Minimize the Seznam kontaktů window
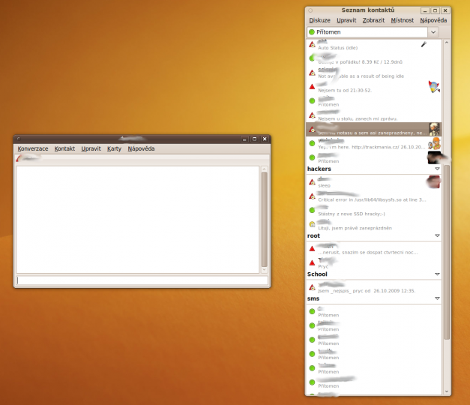 425,10
